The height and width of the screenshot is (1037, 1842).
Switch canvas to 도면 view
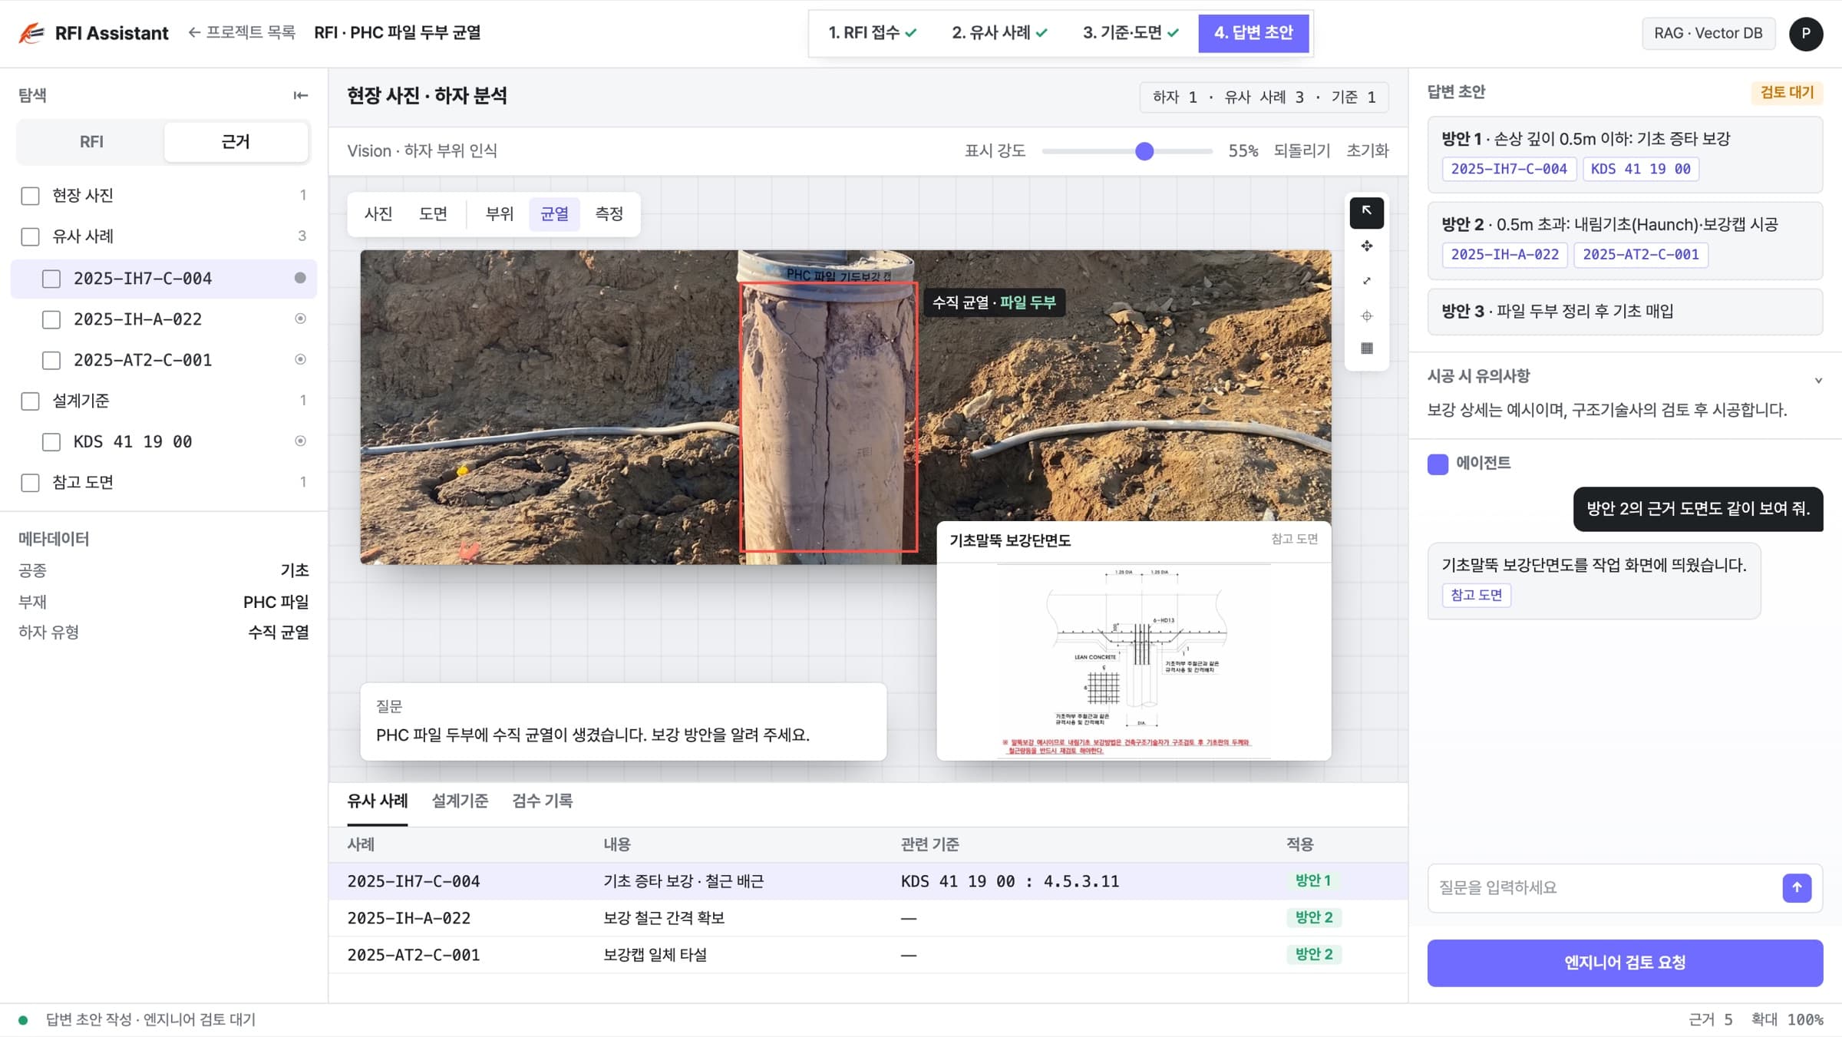point(433,213)
